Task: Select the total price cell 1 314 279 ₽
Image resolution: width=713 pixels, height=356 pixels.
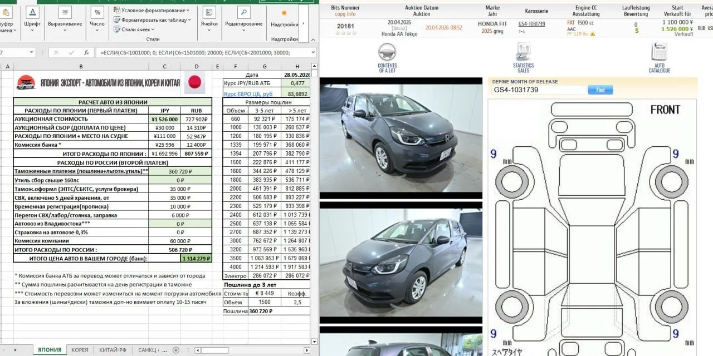Action: [196, 259]
